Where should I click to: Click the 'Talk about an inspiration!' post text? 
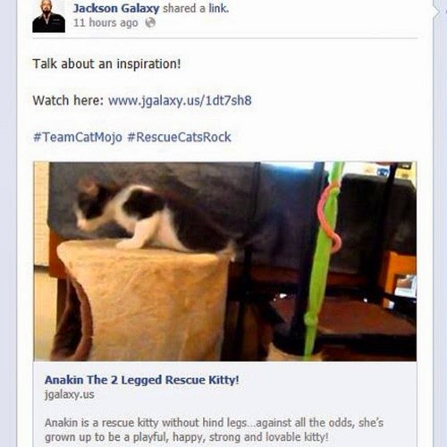click(x=106, y=63)
